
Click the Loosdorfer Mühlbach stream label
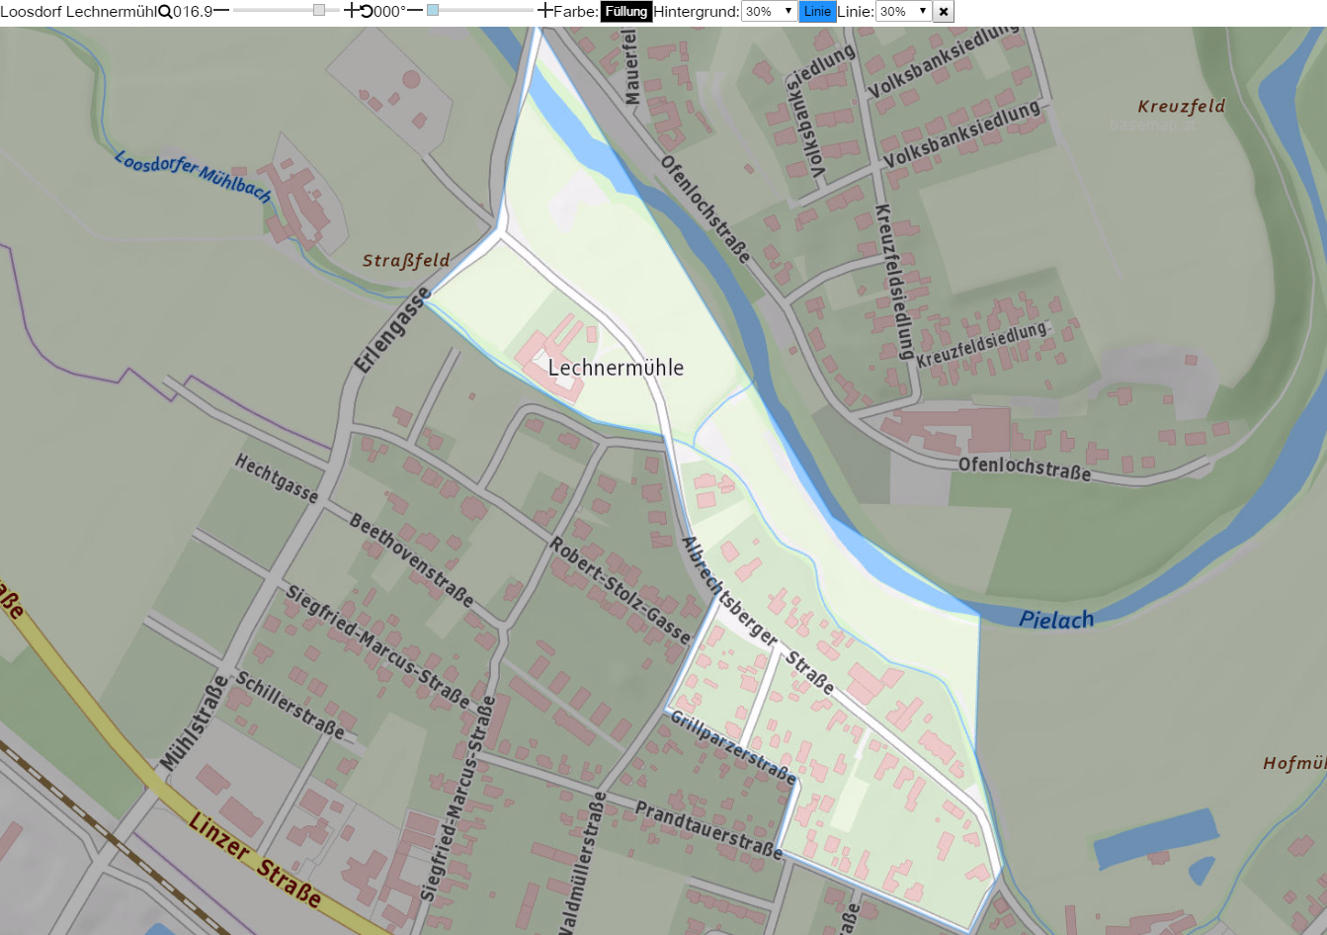(x=193, y=176)
